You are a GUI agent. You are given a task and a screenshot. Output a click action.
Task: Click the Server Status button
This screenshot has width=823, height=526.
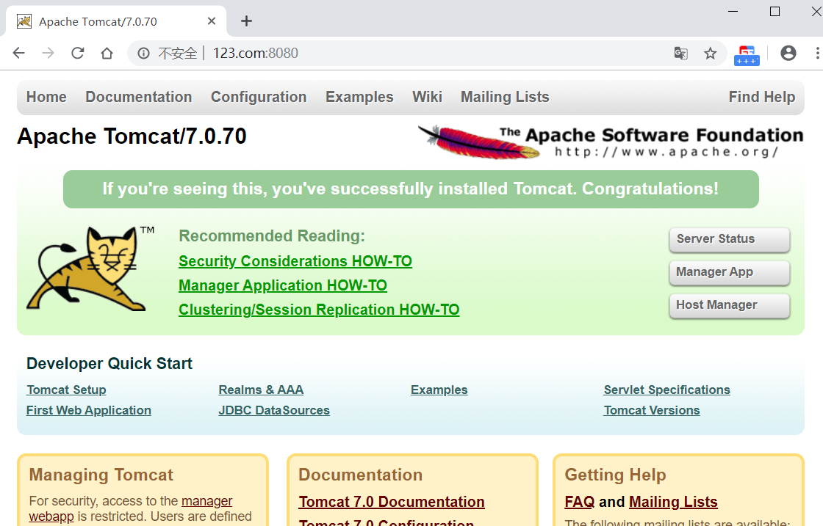[x=730, y=239]
